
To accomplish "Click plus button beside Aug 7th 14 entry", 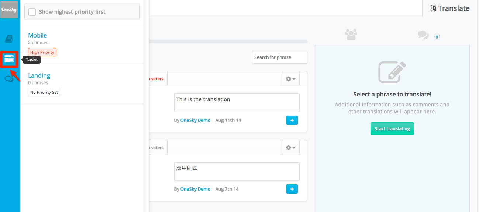I will (x=292, y=189).
